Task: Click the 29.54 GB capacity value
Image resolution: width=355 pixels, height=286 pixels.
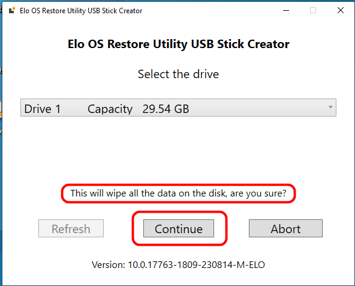Action: point(166,109)
